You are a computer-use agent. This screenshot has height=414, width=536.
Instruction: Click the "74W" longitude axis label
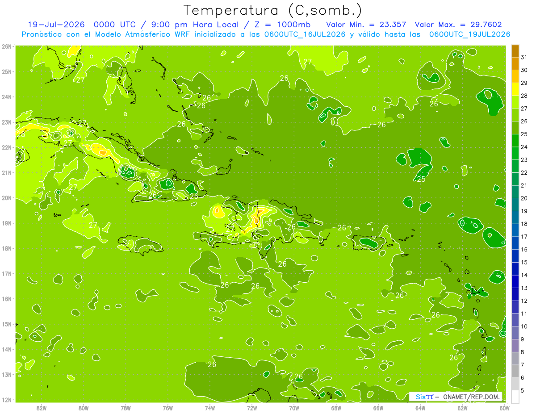210,408
